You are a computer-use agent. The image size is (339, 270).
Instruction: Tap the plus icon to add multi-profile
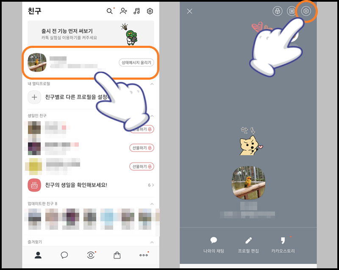(x=34, y=97)
